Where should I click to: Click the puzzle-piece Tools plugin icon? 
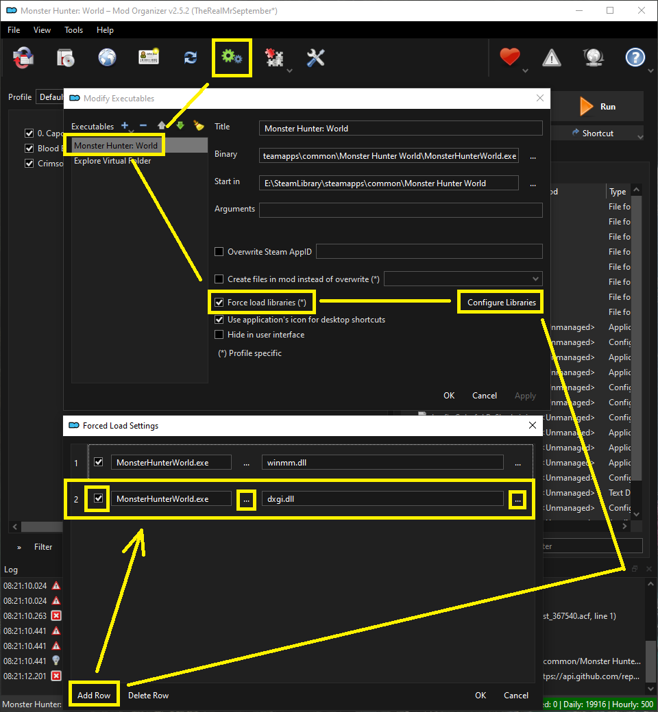275,58
